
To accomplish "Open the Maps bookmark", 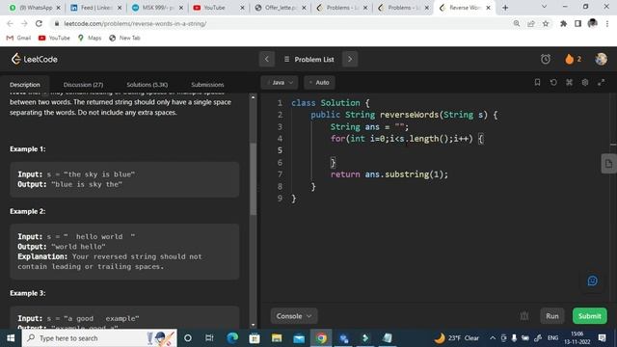I will pos(90,38).
